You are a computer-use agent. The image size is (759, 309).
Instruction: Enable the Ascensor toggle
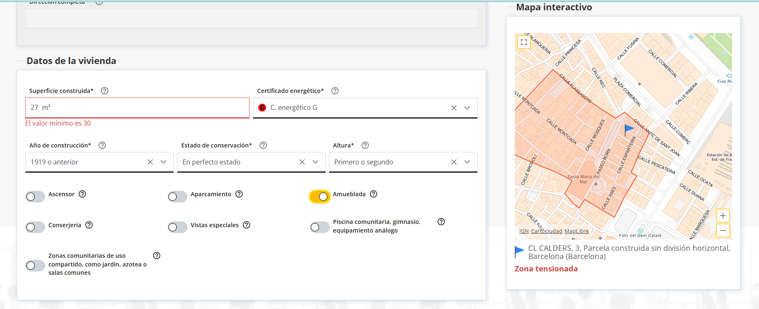click(35, 197)
